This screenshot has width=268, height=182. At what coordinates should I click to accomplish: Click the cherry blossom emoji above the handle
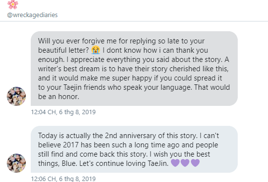click(13, 4)
